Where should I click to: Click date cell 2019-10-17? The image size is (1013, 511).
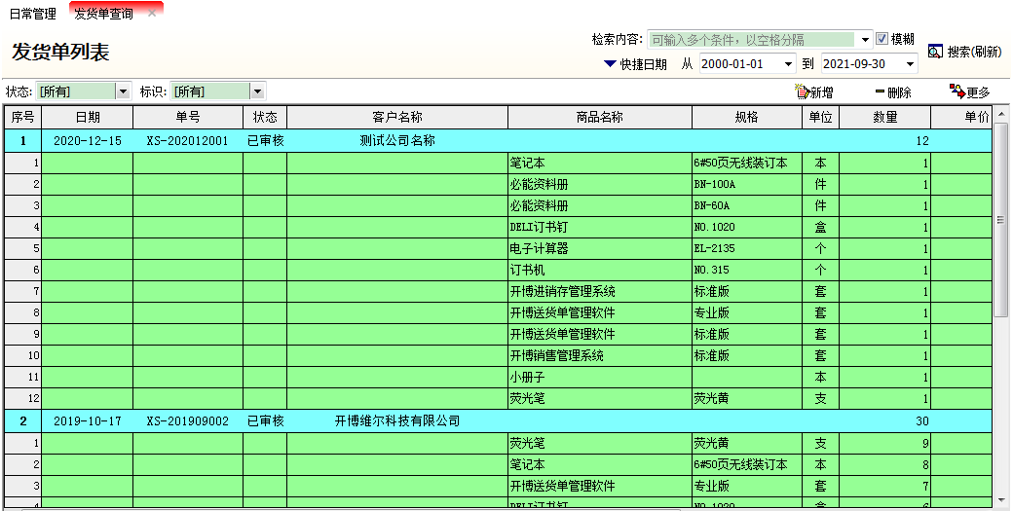[x=88, y=420]
